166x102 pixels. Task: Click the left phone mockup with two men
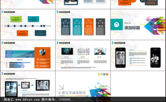pyautogui.click(x=120, y=58)
